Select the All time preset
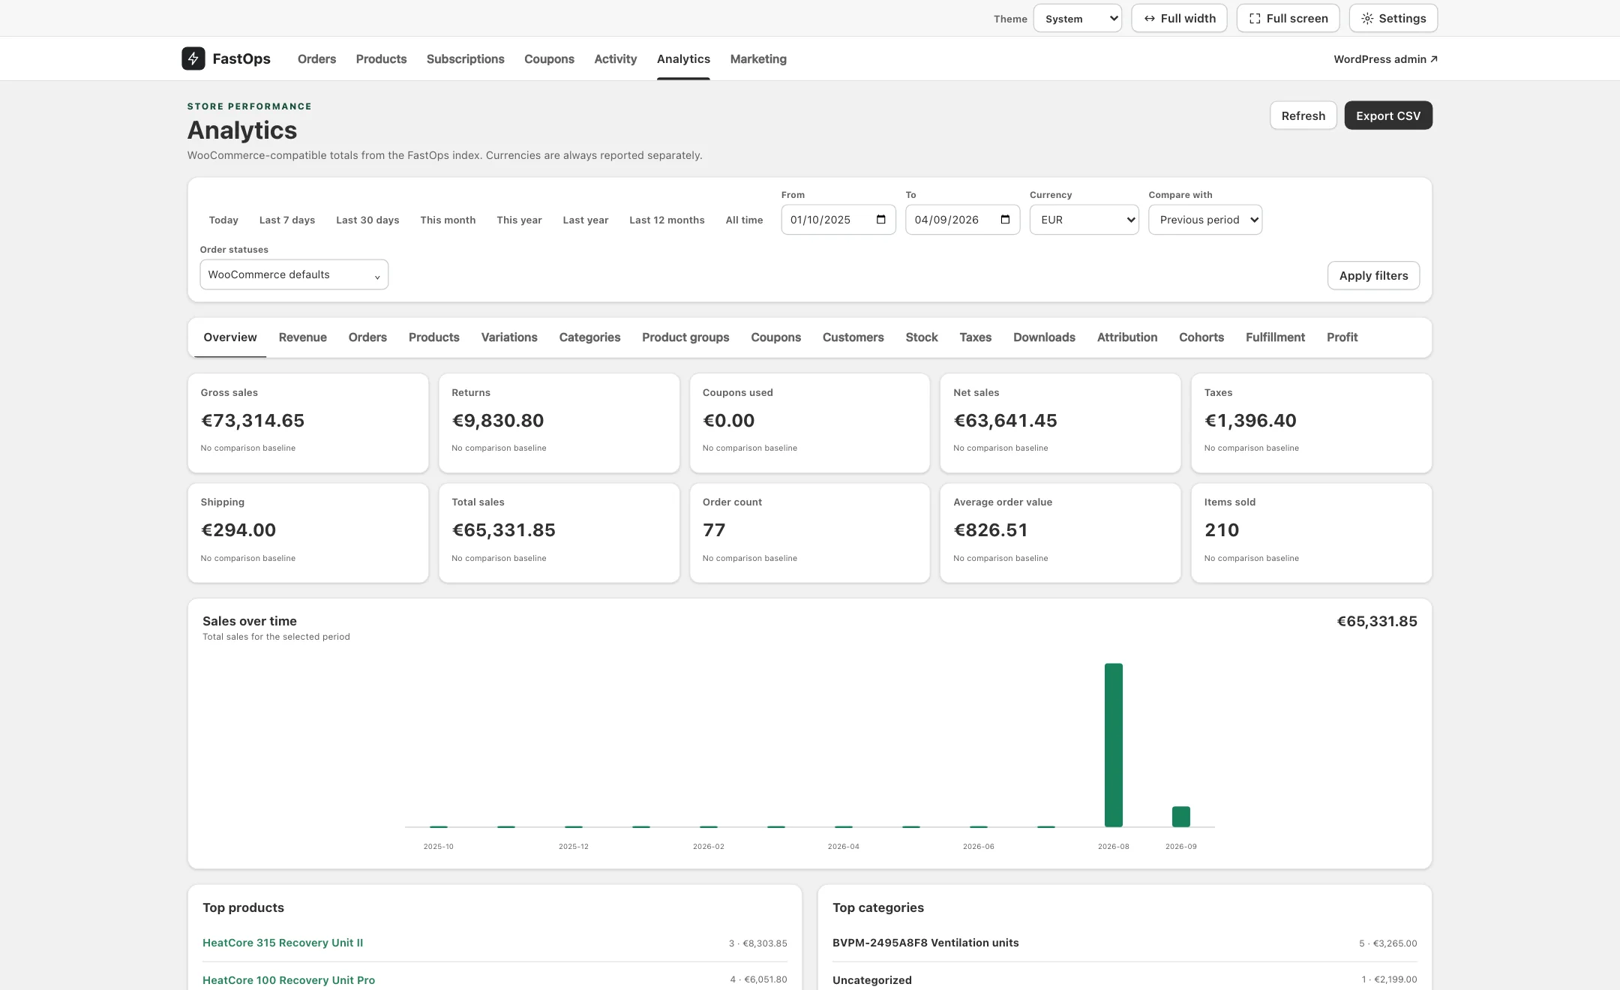Viewport: 1620px width, 990px height. coord(744,220)
